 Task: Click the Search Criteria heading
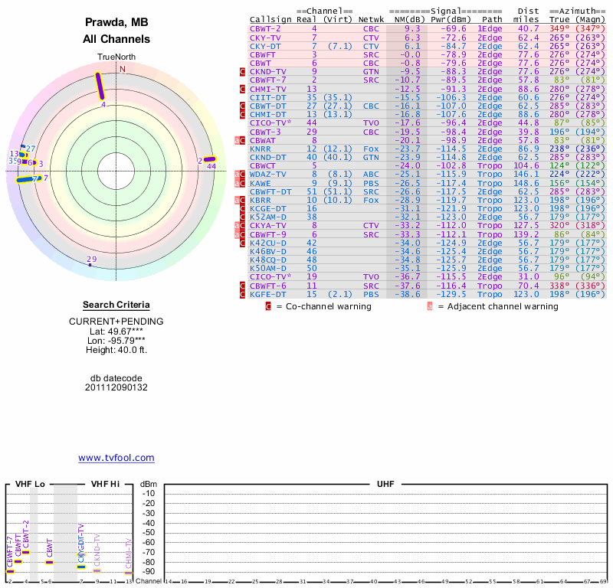[116, 305]
